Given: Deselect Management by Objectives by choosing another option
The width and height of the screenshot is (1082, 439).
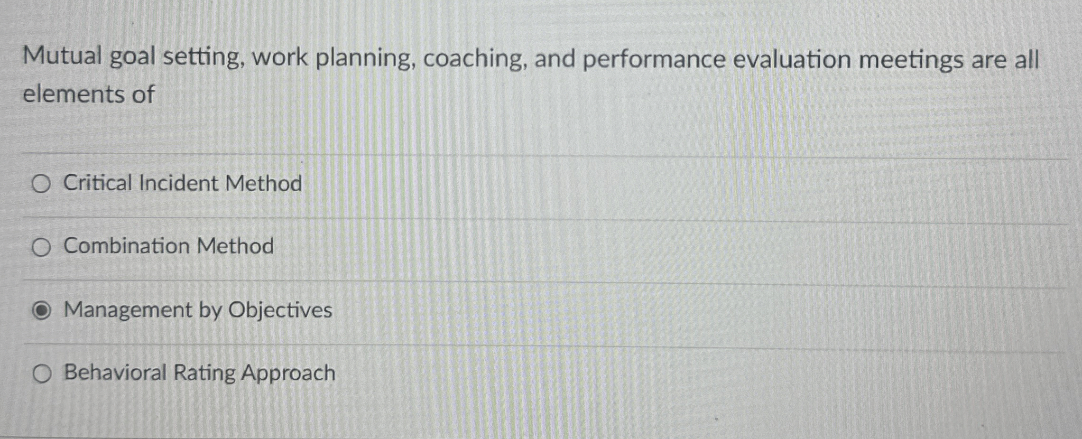Looking at the screenshot, I should [42, 184].
